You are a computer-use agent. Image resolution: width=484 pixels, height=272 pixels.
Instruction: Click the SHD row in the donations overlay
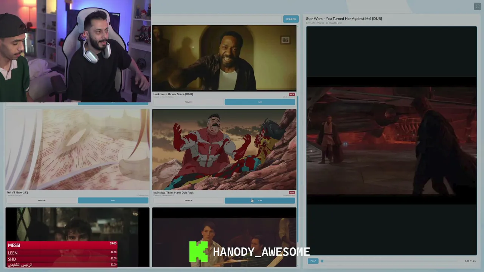coord(62,259)
